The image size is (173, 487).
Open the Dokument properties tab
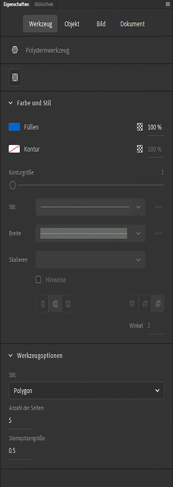132,24
